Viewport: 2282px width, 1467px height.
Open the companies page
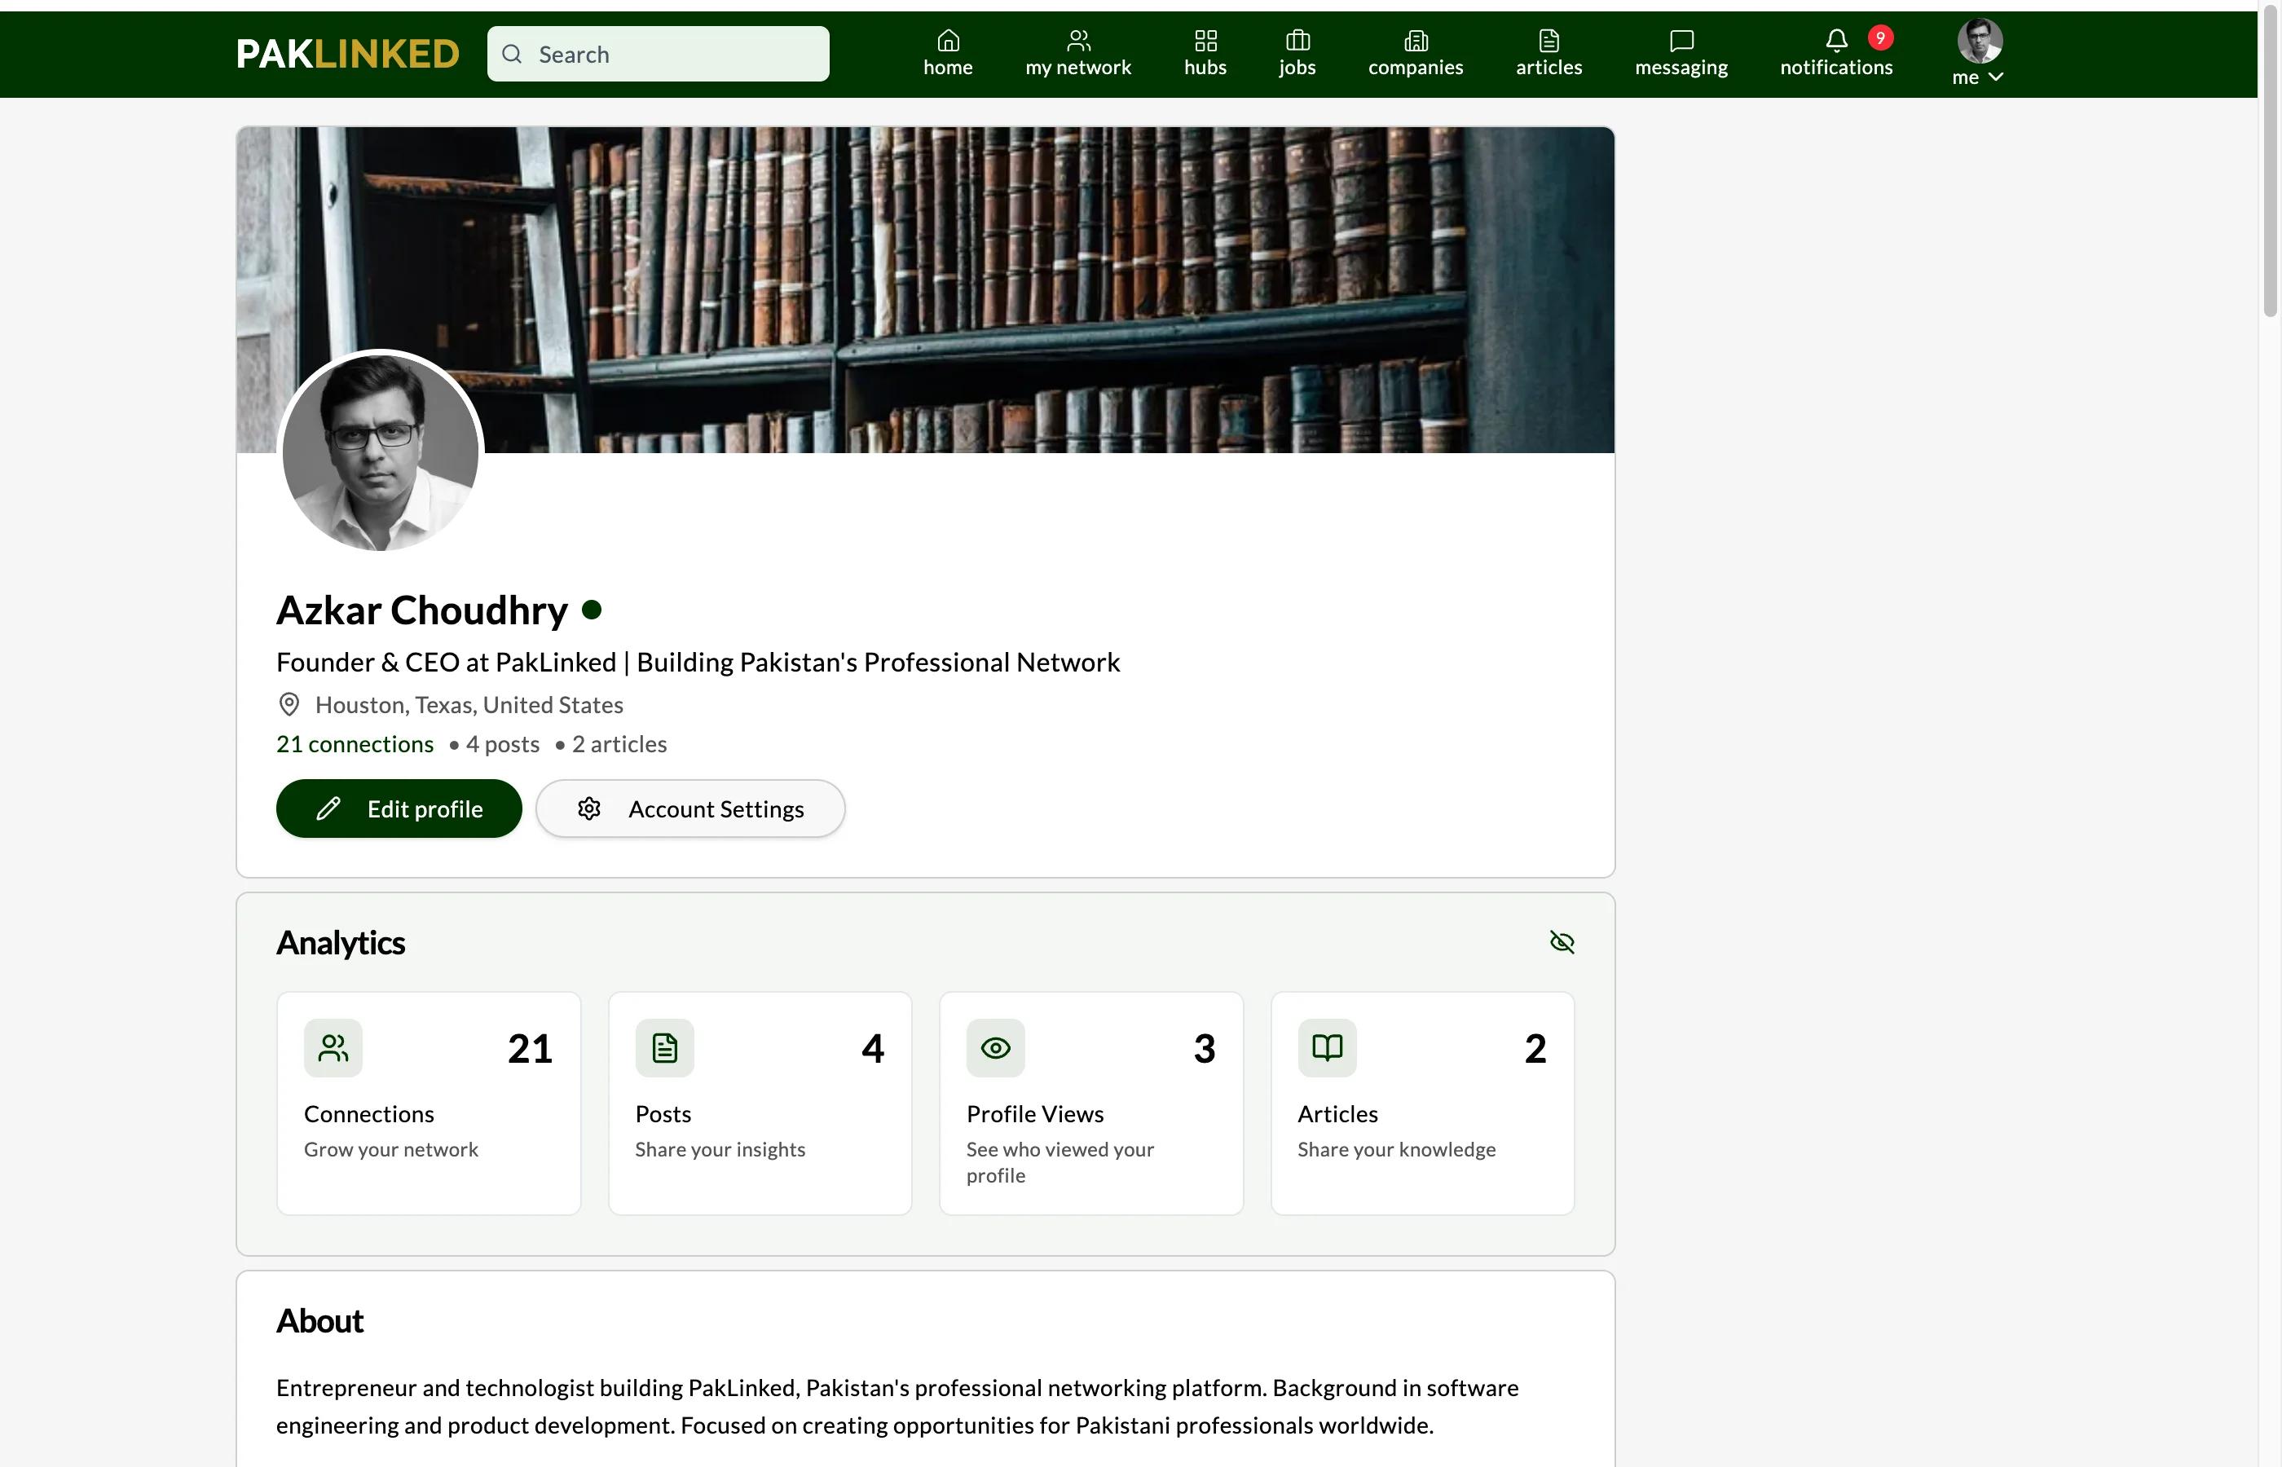click(1416, 53)
